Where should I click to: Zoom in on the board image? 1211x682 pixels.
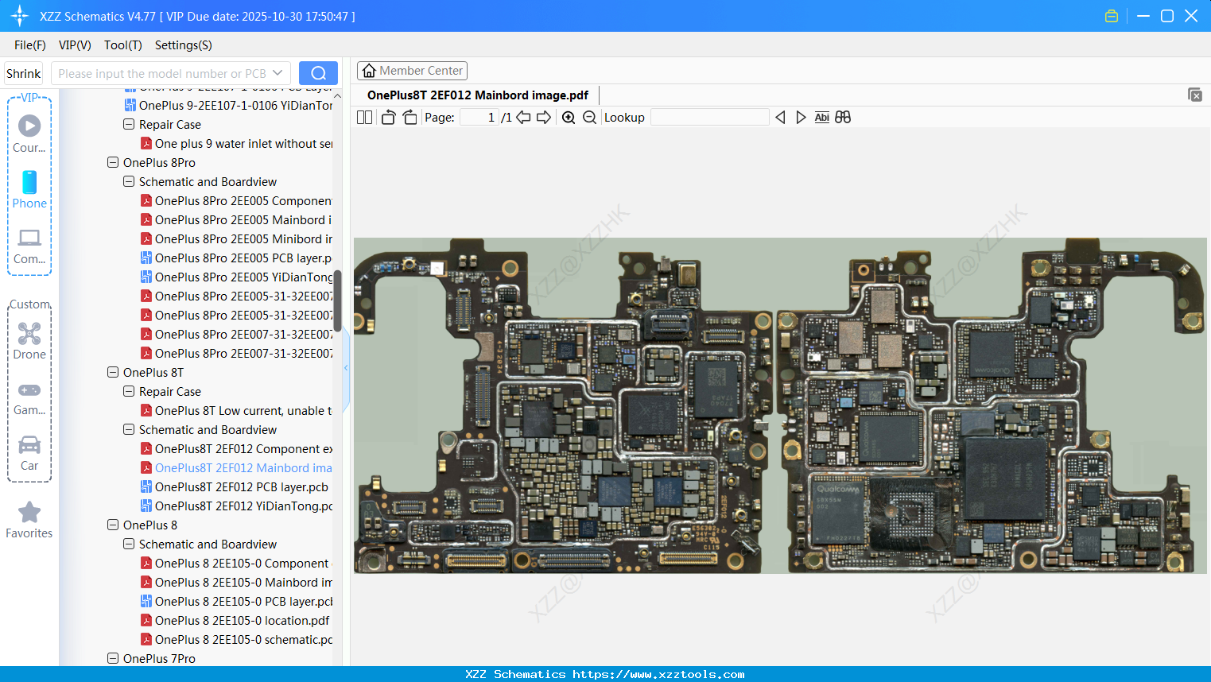(x=569, y=117)
